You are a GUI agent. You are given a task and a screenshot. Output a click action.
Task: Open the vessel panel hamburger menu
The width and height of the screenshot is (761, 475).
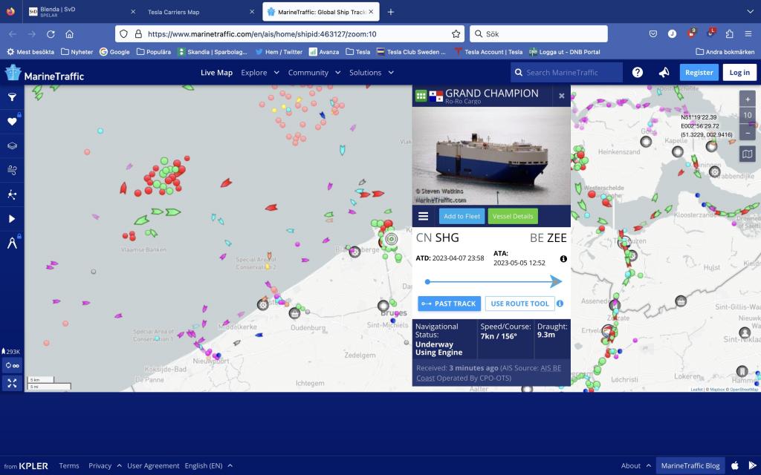click(423, 216)
